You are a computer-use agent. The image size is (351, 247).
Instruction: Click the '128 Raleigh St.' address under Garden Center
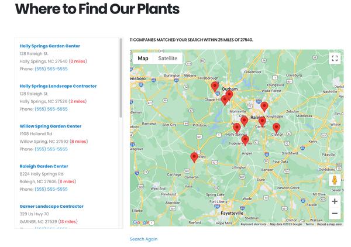coord(34,53)
